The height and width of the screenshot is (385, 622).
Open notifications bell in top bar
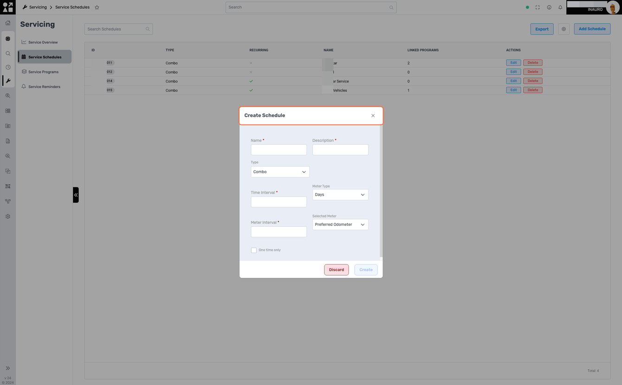(560, 7)
